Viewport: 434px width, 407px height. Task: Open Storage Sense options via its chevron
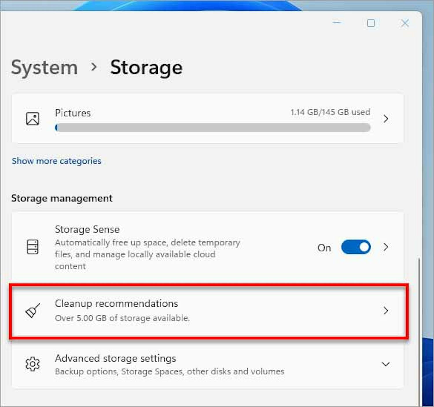386,247
